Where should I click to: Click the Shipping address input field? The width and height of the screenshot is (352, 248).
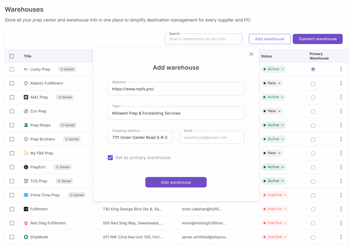click(140, 138)
